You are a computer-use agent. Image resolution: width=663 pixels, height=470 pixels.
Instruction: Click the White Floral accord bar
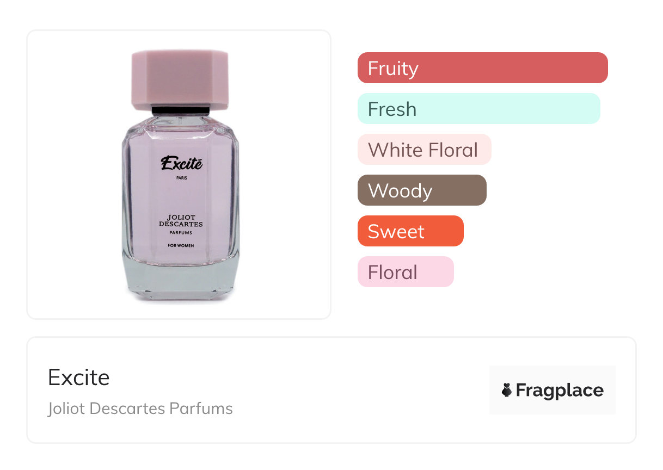(x=424, y=150)
